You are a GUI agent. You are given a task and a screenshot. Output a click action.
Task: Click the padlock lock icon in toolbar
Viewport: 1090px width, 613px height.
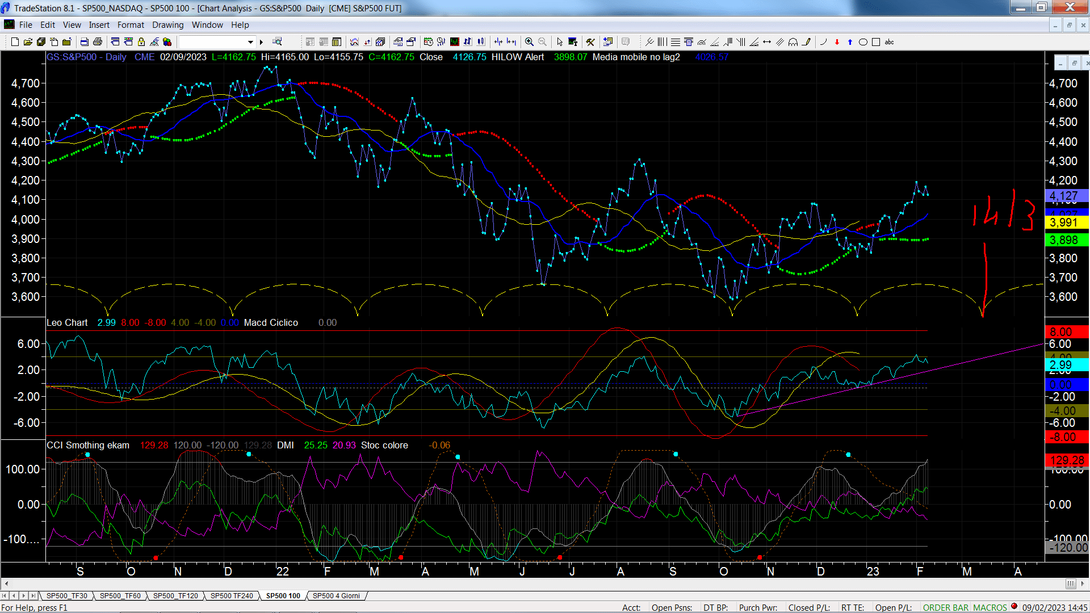tap(141, 42)
